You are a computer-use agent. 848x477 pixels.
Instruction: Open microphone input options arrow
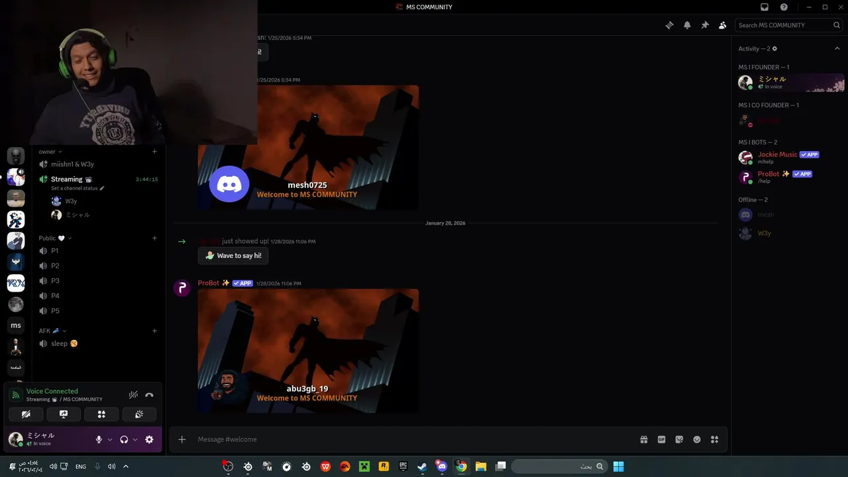[110, 439]
